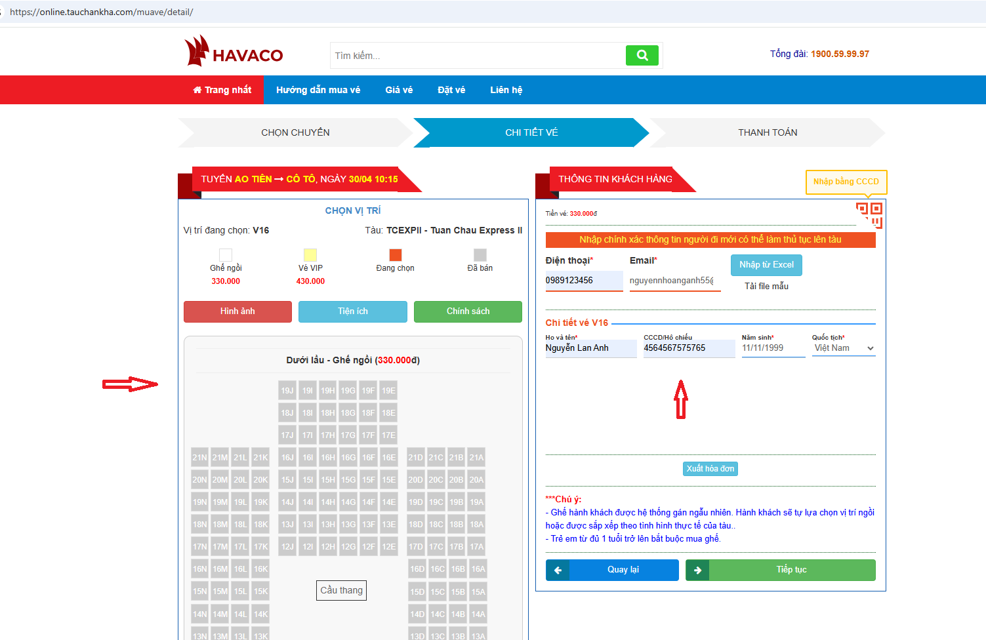986x640 pixels.
Task: Open the Tải file mẫu link
Action: [x=766, y=287]
